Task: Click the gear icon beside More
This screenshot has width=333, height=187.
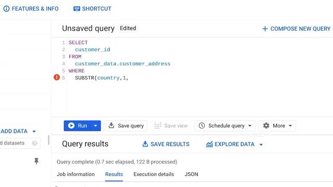Action: [266, 126]
